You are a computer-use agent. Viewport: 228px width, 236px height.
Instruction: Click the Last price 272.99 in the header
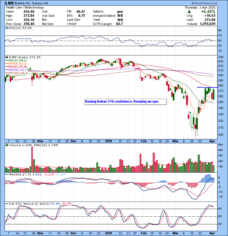tap(210, 20)
